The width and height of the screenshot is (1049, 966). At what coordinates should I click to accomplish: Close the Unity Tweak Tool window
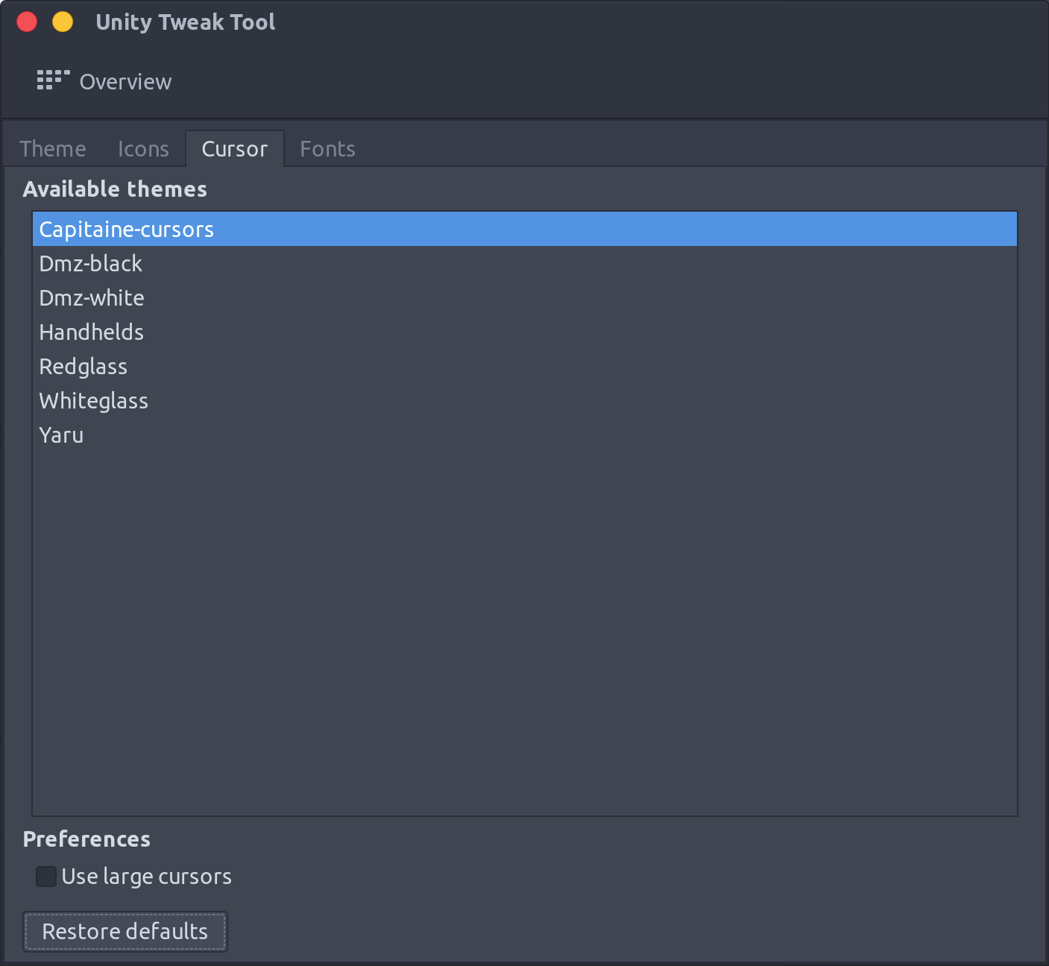[x=27, y=22]
